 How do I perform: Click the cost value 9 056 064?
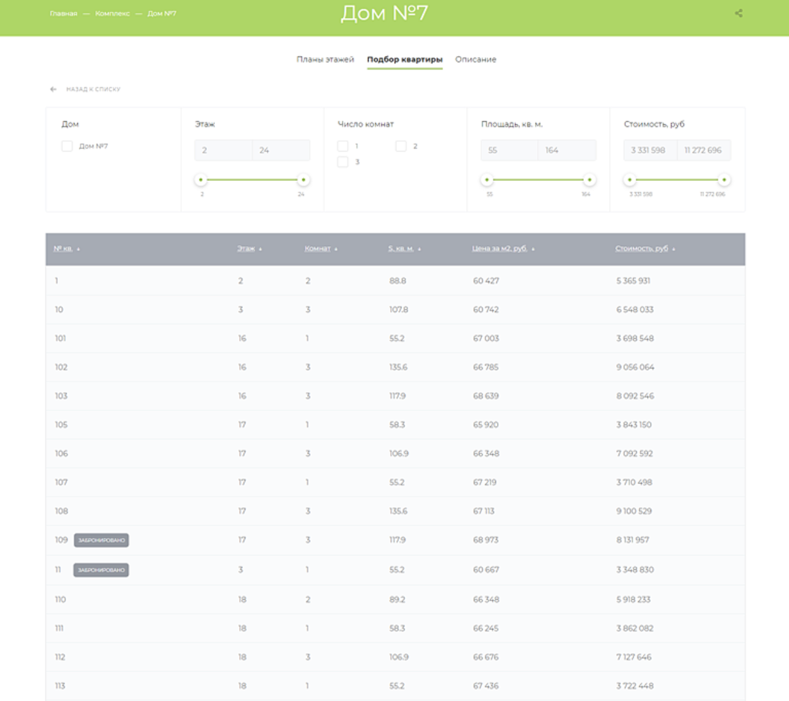coord(635,368)
